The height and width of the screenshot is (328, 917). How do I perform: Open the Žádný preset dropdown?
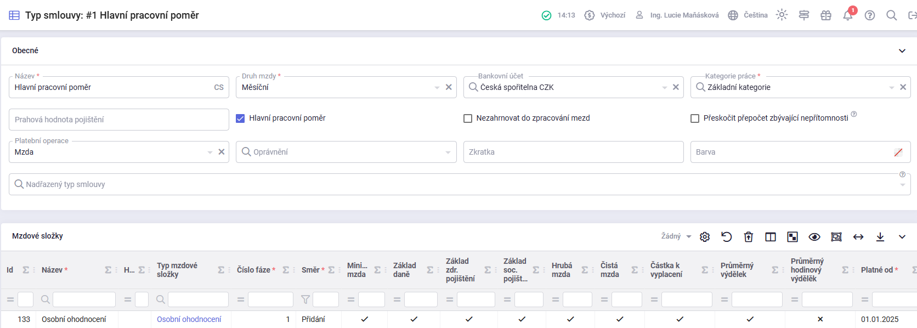tap(676, 236)
